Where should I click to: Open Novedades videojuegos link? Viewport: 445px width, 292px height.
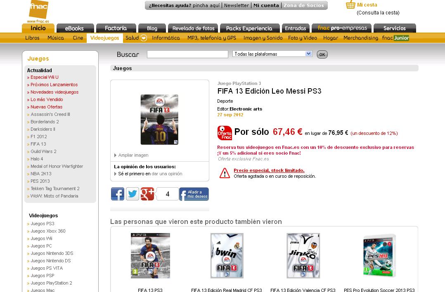pos(54,92)
